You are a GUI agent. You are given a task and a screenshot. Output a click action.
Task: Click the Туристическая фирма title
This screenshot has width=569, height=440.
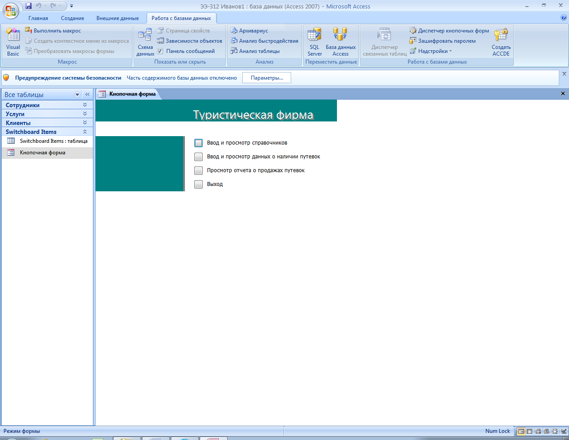pos(253,115)
